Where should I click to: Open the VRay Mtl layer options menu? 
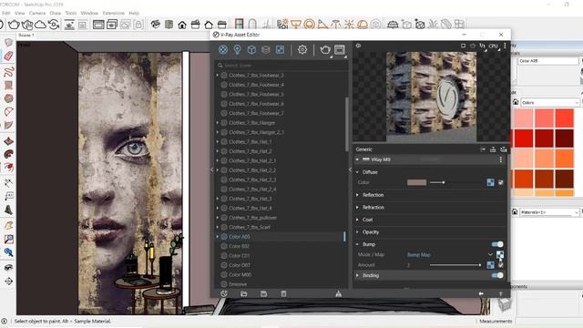(500, 159)
